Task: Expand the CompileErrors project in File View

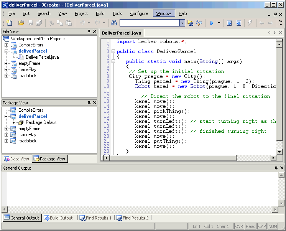Action: point(7,45)
